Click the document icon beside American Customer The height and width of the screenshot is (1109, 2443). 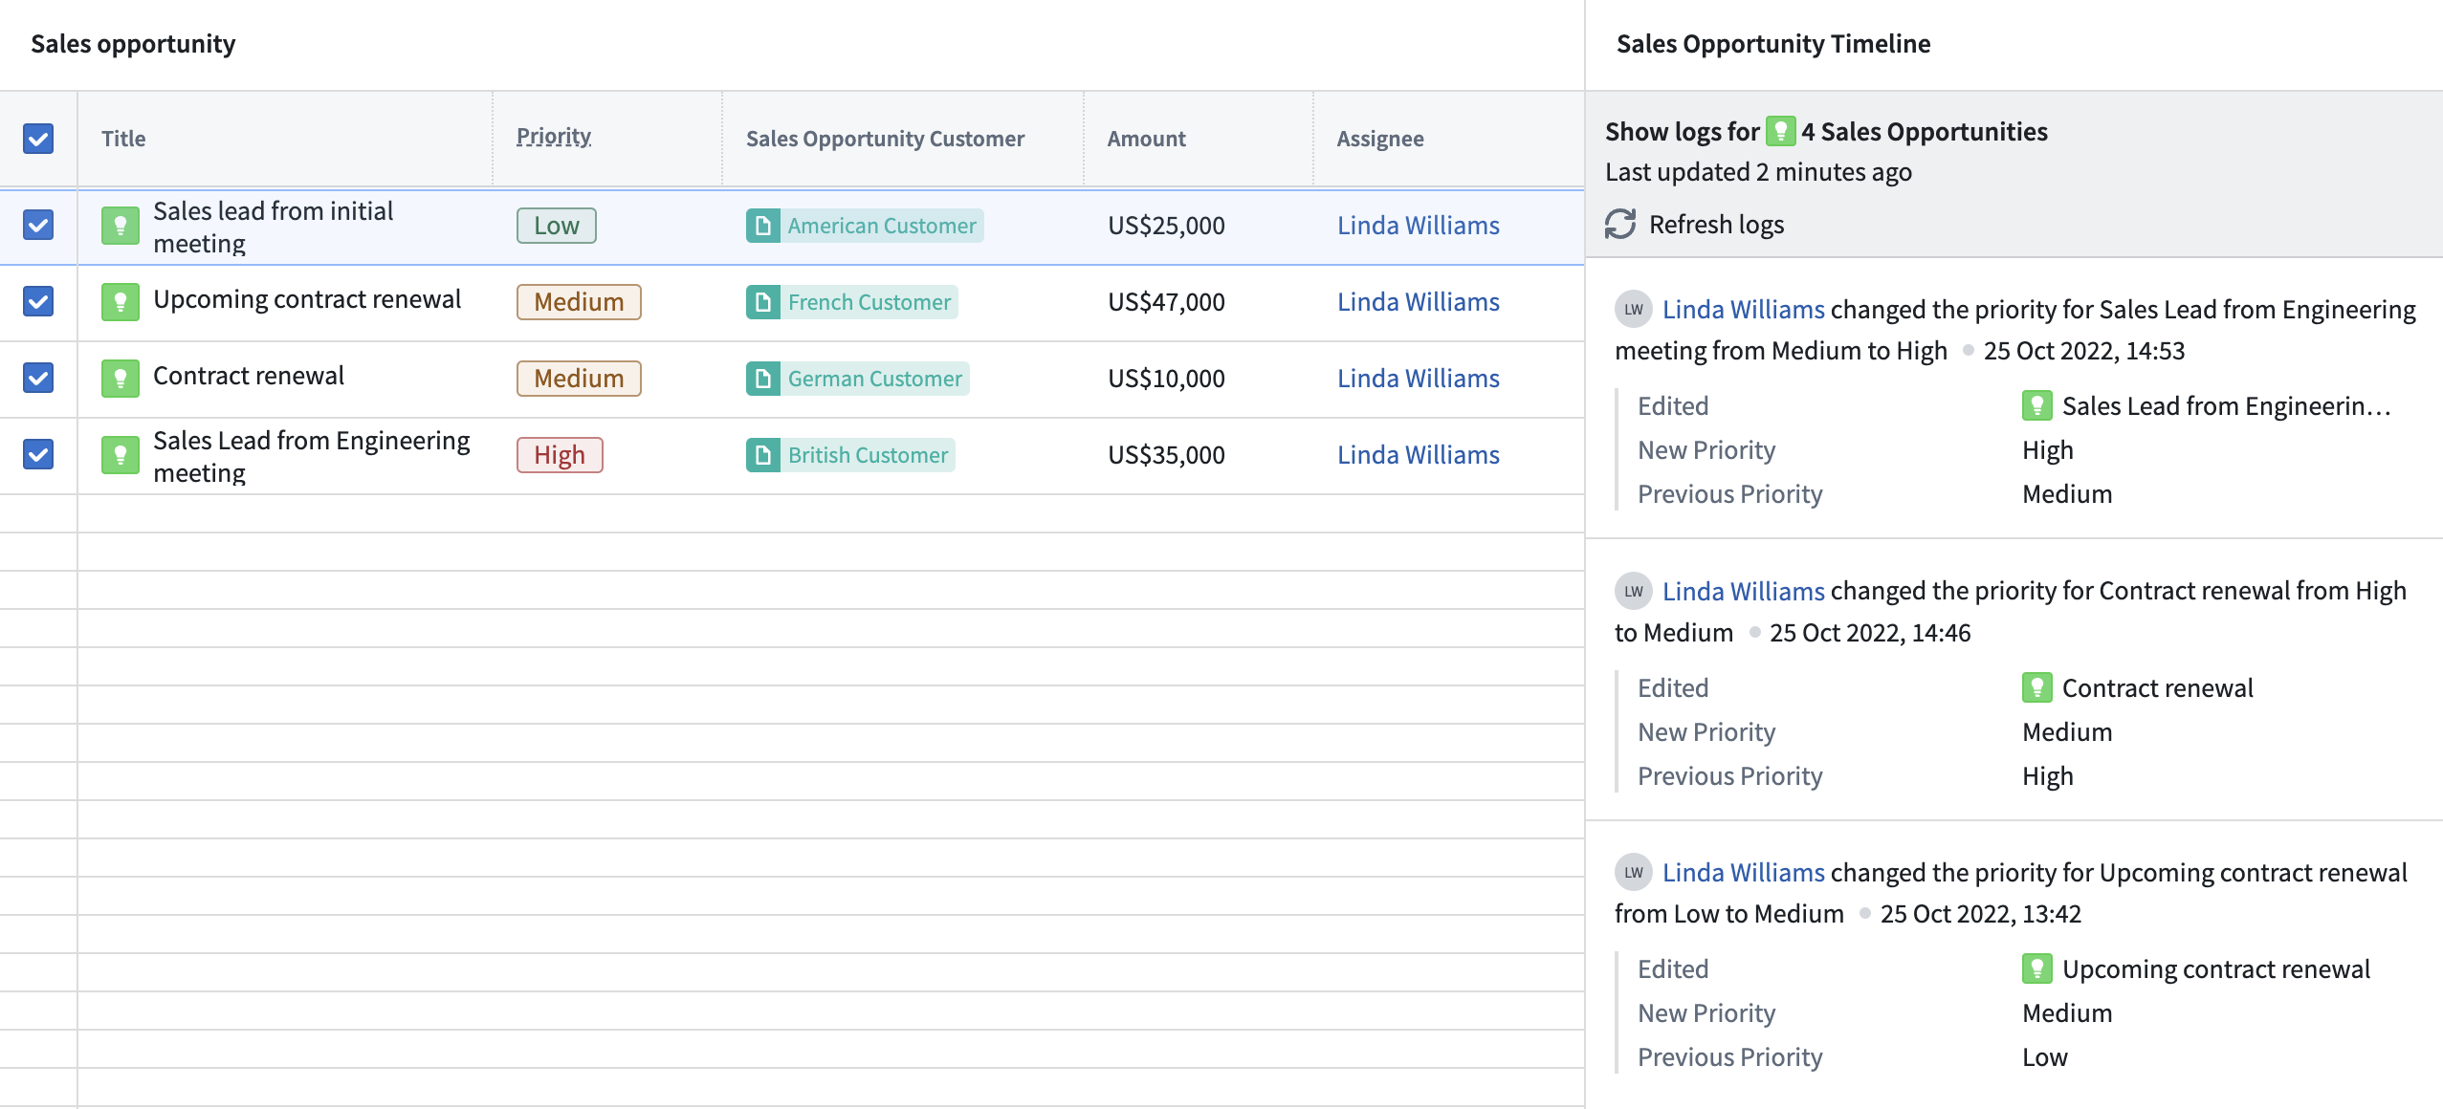point(762,226)
